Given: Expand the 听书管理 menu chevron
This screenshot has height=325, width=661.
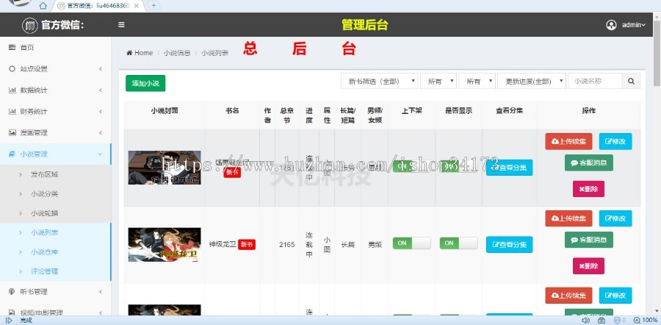Looking at the screenshot, I should [x=101, y=292].
